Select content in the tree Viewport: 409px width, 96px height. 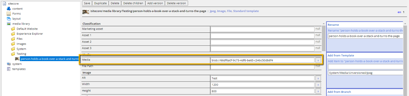[18, 9]
